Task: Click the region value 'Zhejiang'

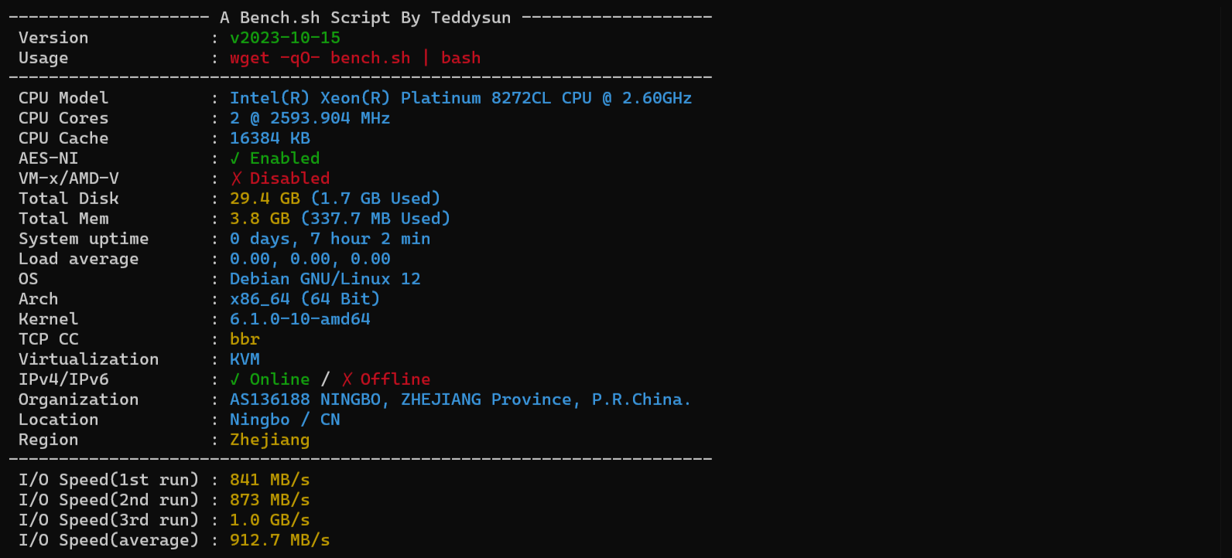Action: click(269, 440)
